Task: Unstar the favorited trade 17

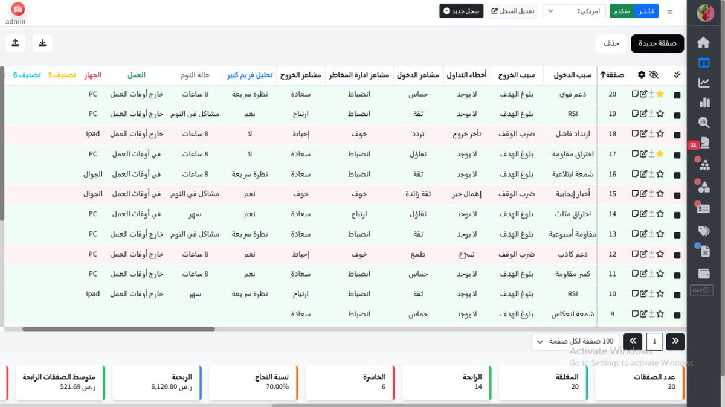Action: (x=660, y=154)
